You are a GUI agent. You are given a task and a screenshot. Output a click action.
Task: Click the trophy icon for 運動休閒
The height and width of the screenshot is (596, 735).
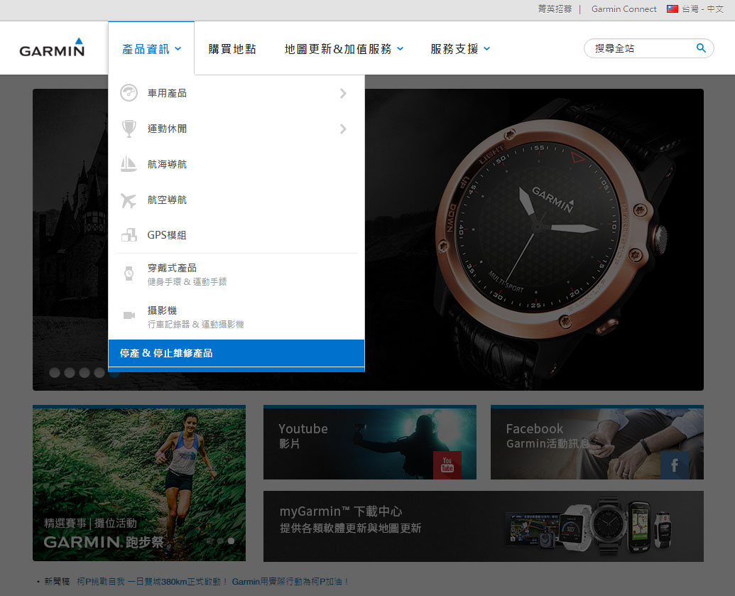(x=129, y=129)
